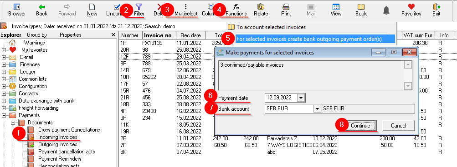
Task: Open the View toolbar button
Action: coord(336,10)
